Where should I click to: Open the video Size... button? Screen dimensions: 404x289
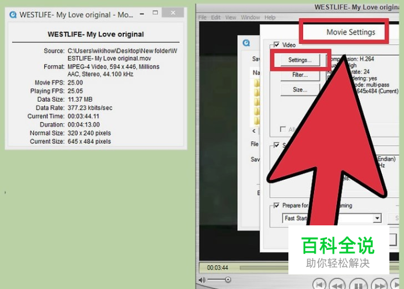click(x=300, y=90)
